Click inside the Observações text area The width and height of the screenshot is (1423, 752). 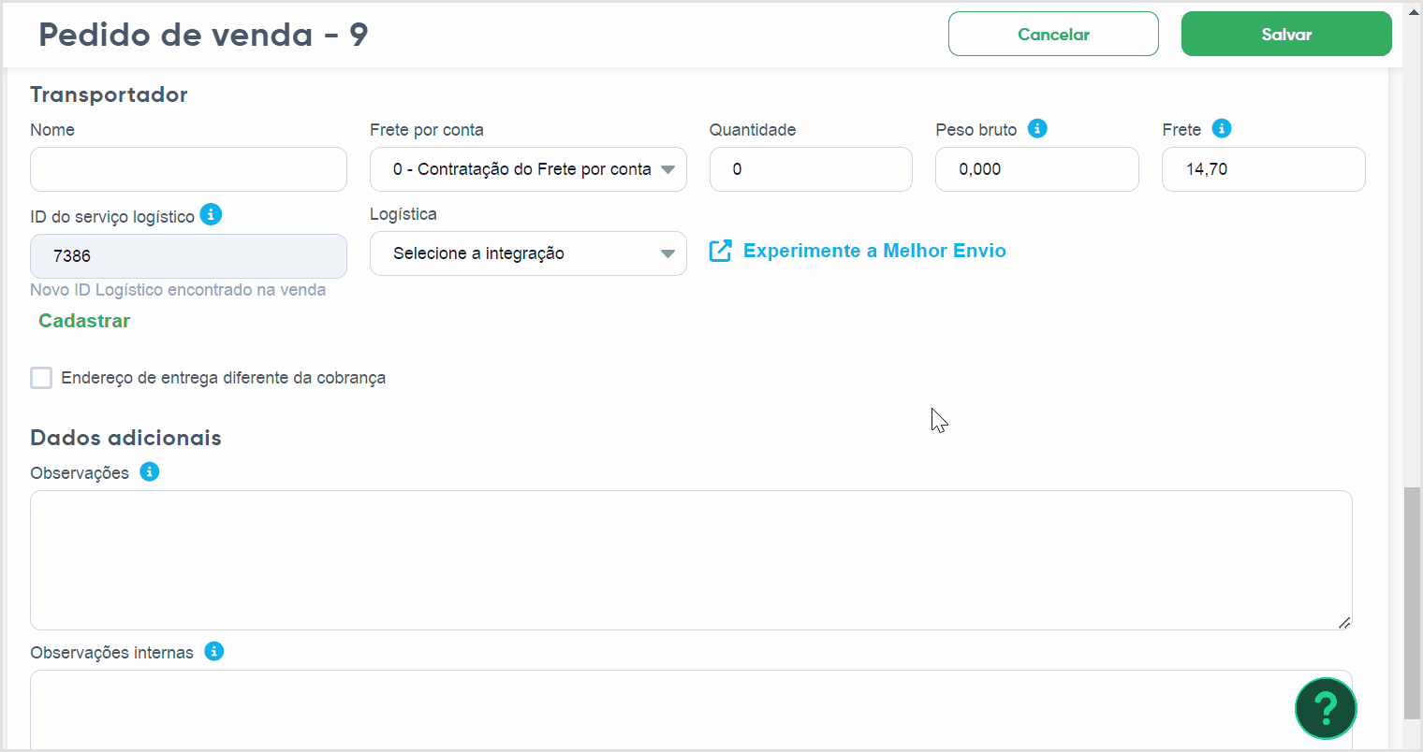[691, 560]
